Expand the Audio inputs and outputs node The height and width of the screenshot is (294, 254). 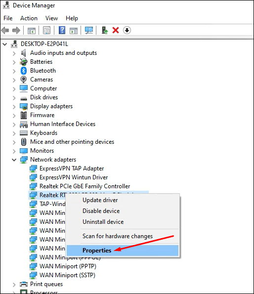pyautogui.click(x=14, y=53)
